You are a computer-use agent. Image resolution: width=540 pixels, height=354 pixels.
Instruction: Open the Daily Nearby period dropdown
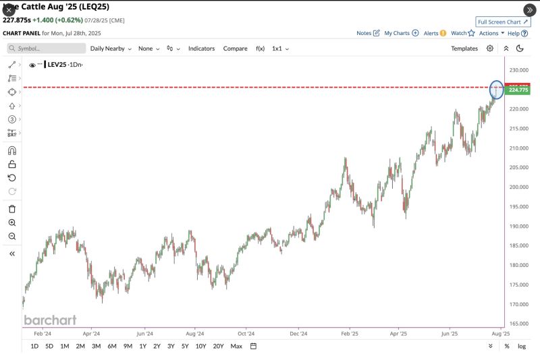(x=111, y=49)
